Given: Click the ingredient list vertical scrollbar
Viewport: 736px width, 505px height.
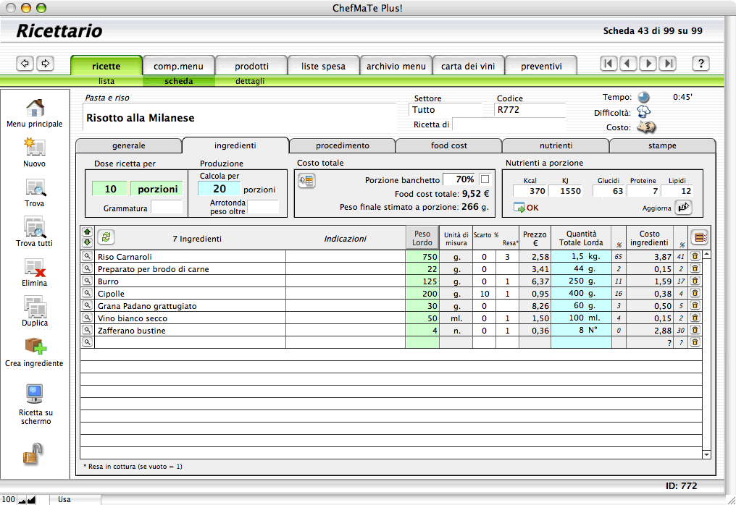Looking at the screenshot, I should point(707,355).
